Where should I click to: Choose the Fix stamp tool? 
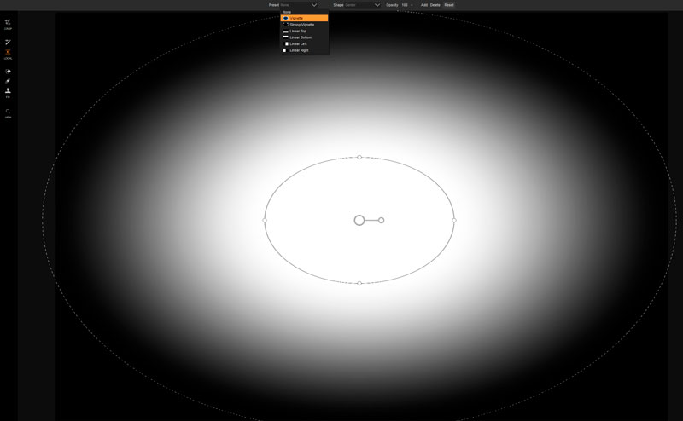pyautogui.click(x=8, y=91)
